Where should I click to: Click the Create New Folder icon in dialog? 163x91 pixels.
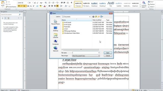99,17
